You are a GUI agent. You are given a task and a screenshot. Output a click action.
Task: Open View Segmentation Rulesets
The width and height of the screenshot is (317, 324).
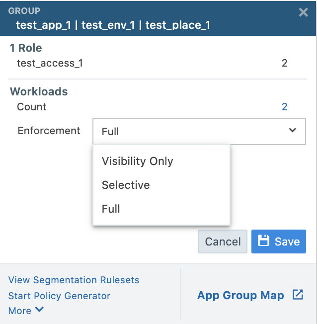click(x=74, y=280)
